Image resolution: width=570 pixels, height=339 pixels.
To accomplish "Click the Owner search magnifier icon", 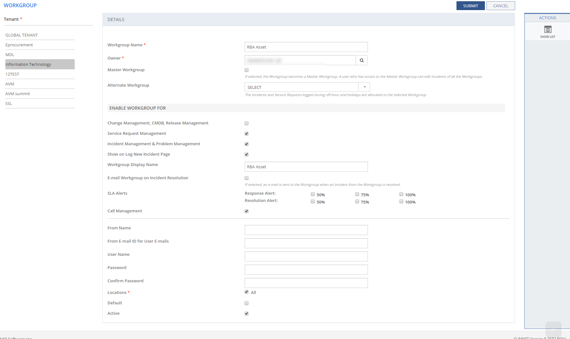I will pyautogui.click(x=362, y=60).
